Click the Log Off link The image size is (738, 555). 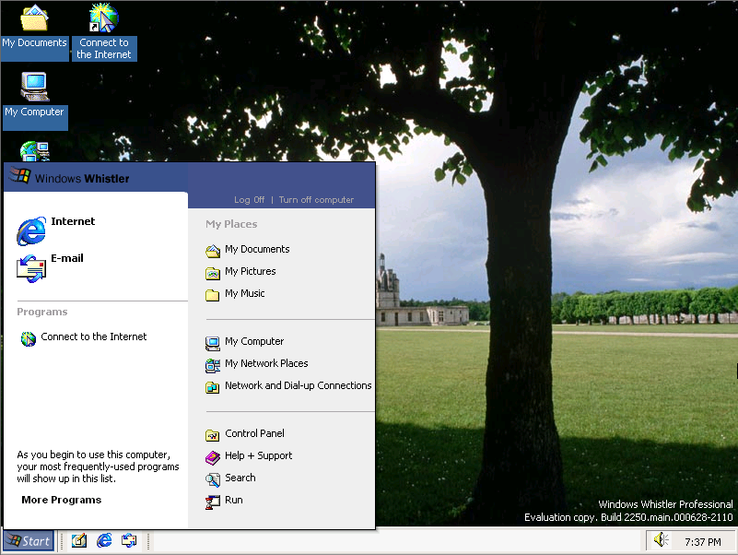249,200
